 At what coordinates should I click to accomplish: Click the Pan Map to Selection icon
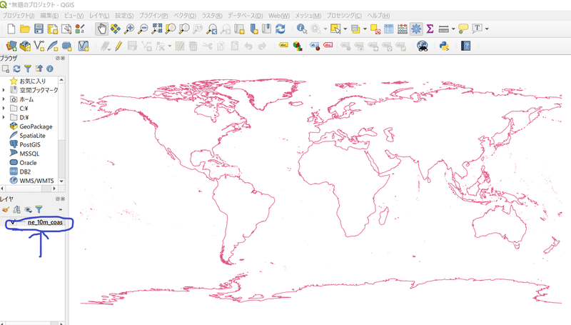(116, 29)
